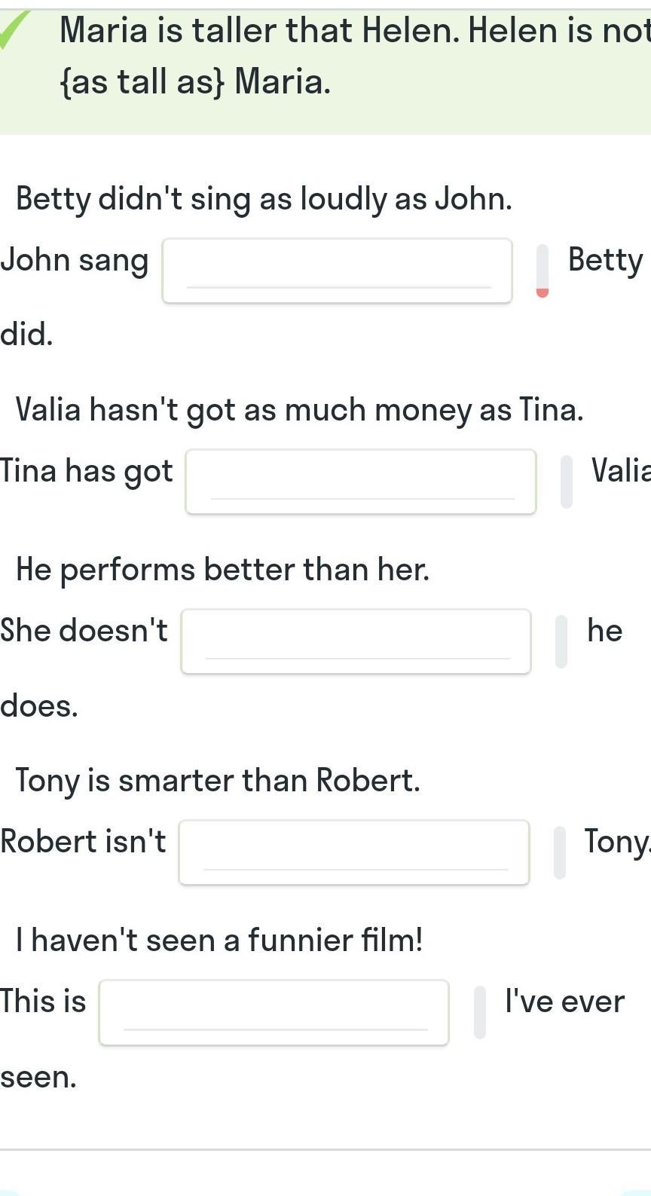Viewport: 651px width, 1196px height.
Task: Click the gray indicator bar before "Tony"
Action: (560, 852)
